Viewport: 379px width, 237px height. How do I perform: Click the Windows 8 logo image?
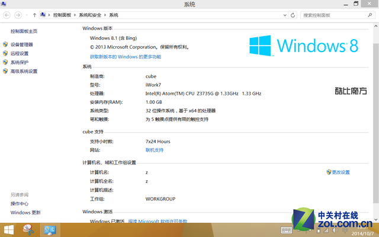point(304,46)
